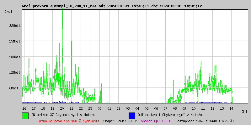The image size is (251, 125).
Task: Select the 25Mbit y-axis label
Action: (x=15, y=41)
